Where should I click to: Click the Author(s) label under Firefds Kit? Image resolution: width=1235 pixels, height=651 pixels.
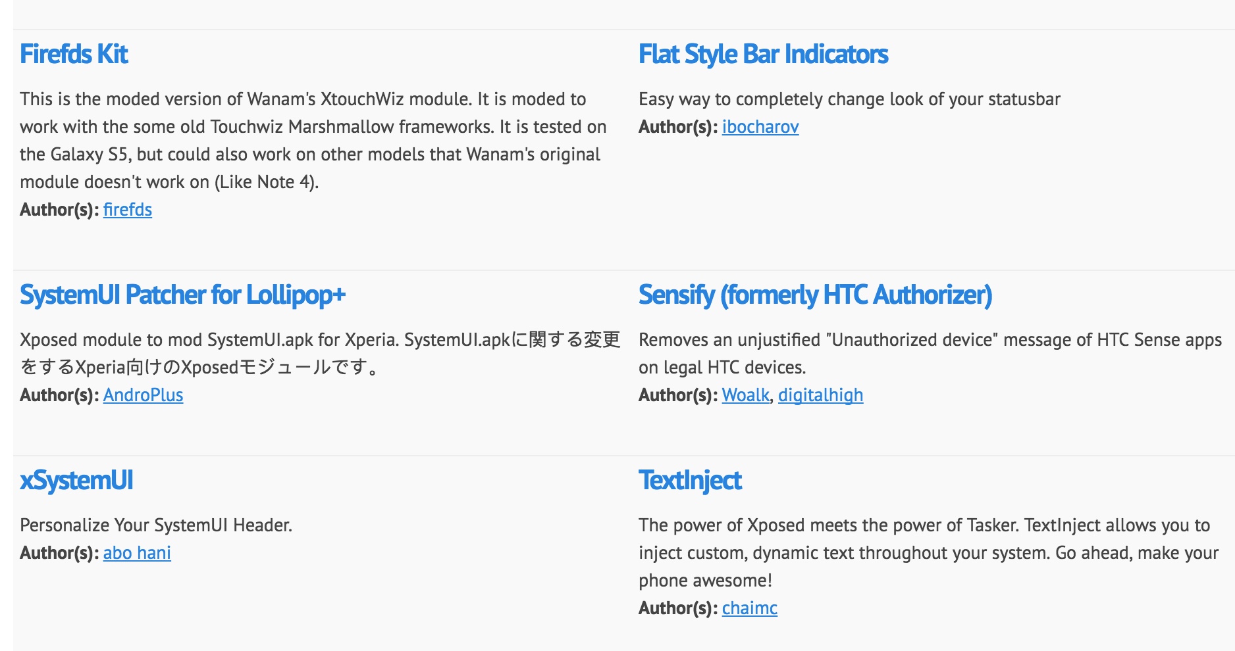[x=59, y=210]
